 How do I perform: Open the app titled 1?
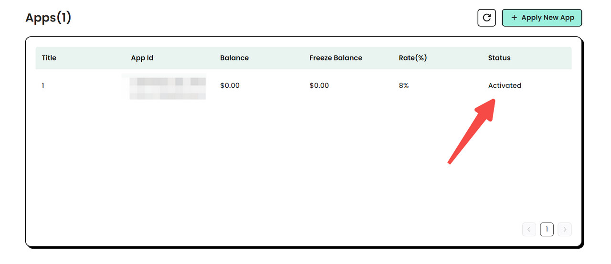click(43, 86)
